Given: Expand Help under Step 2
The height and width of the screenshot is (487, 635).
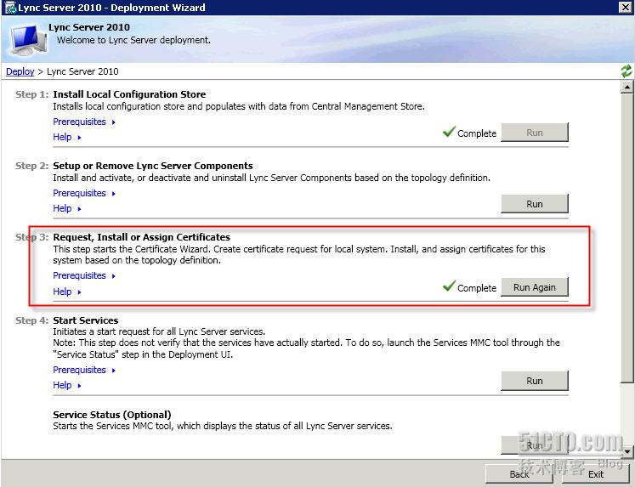Looking at the screenshot, I should tap(67, 208).
